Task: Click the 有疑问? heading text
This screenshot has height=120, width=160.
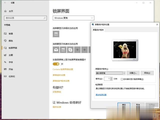Action: click(x=58, y=87)
